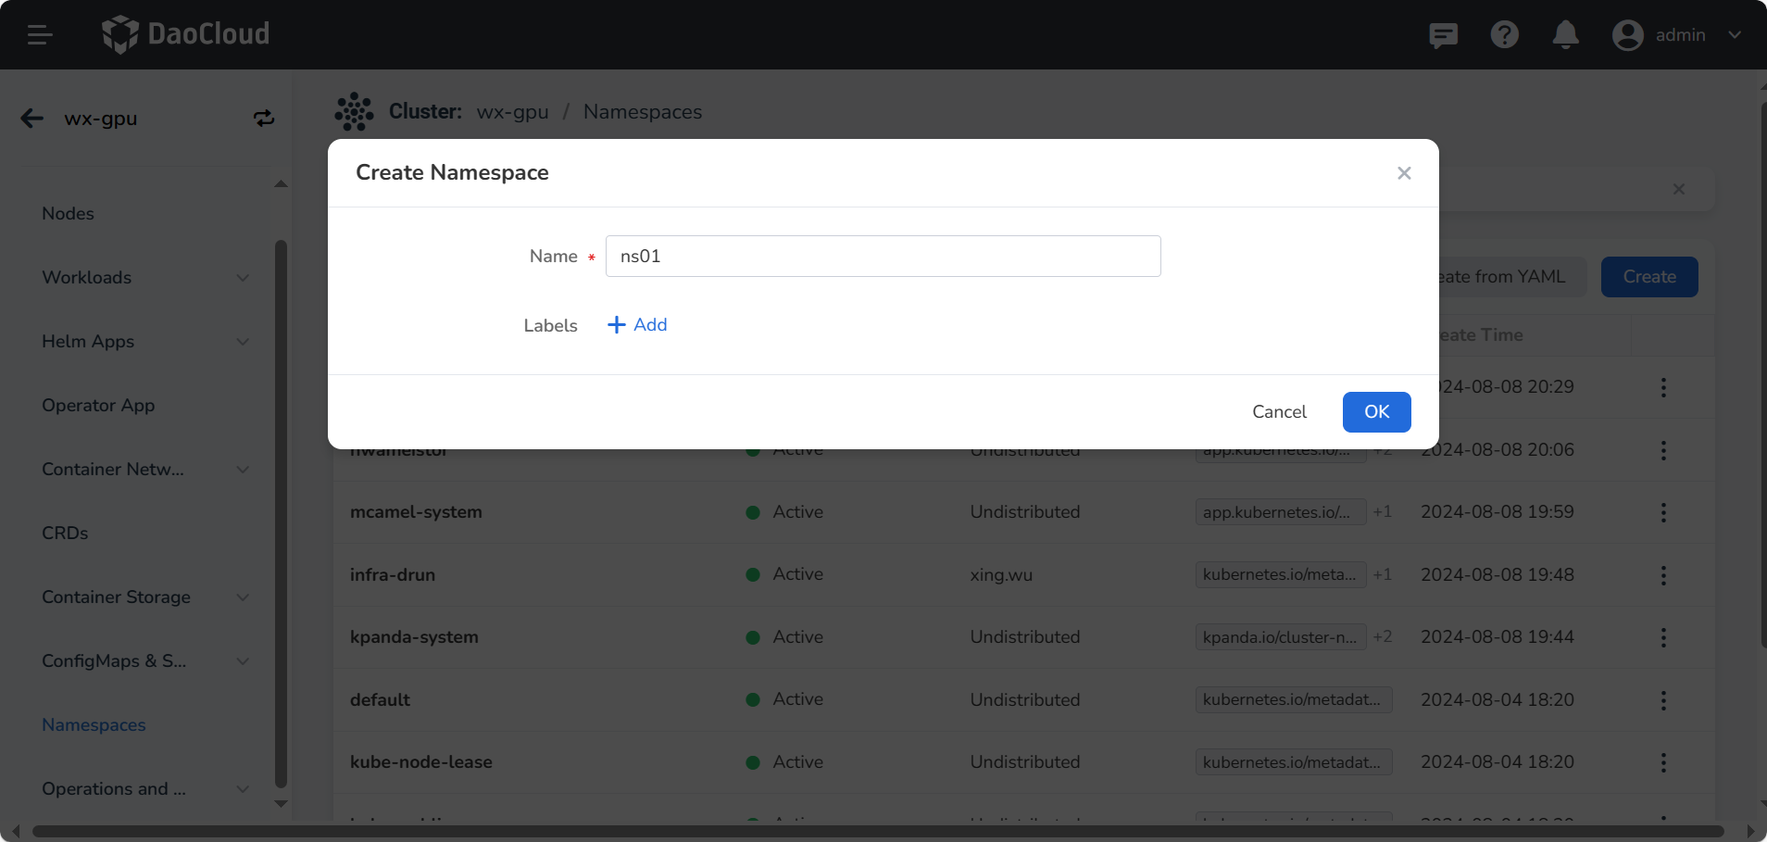Open actions menu for infra-drun row
This screenshot has height=842, width=1767.
(1663, 575)
